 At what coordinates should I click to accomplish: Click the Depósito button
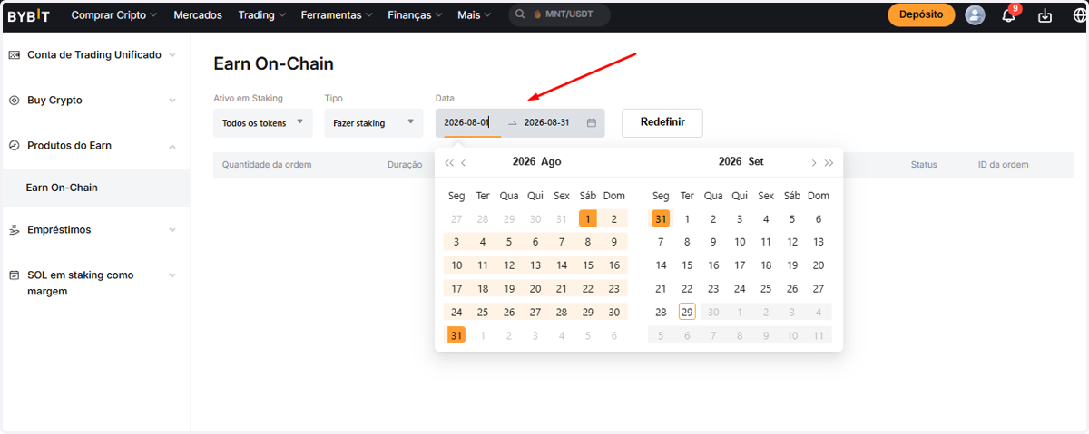click(921, 15)
